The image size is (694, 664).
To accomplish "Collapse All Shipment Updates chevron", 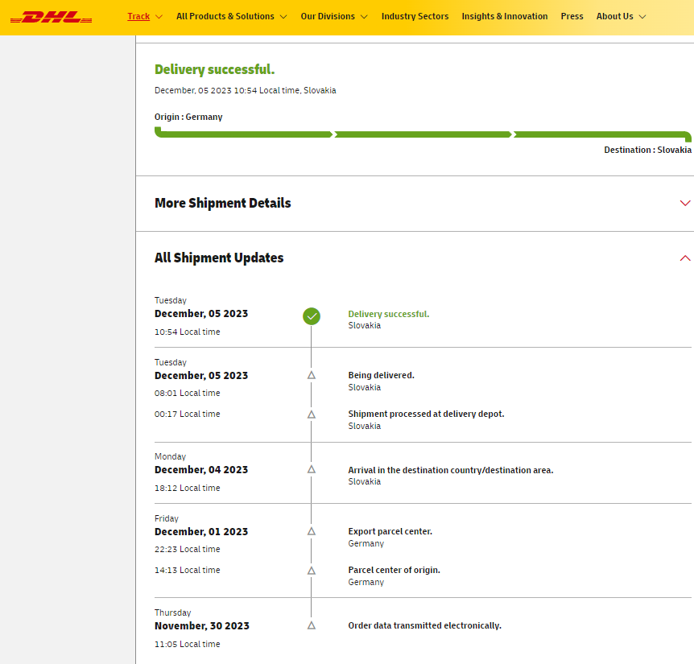I will pyautogui.click(x=685, y=258).
